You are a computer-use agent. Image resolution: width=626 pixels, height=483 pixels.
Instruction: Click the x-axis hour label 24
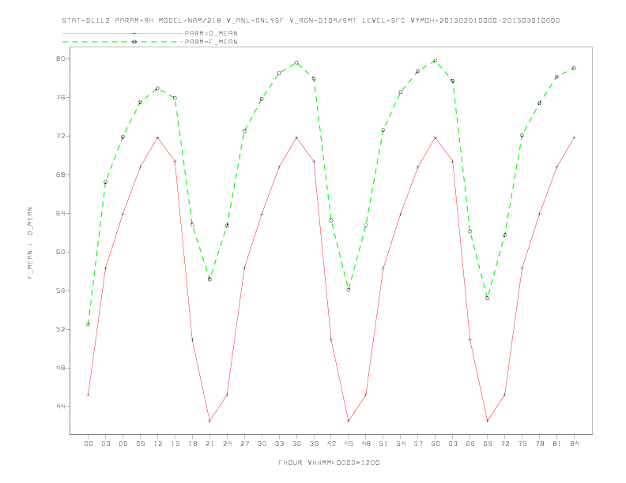[x=227, y=444]
